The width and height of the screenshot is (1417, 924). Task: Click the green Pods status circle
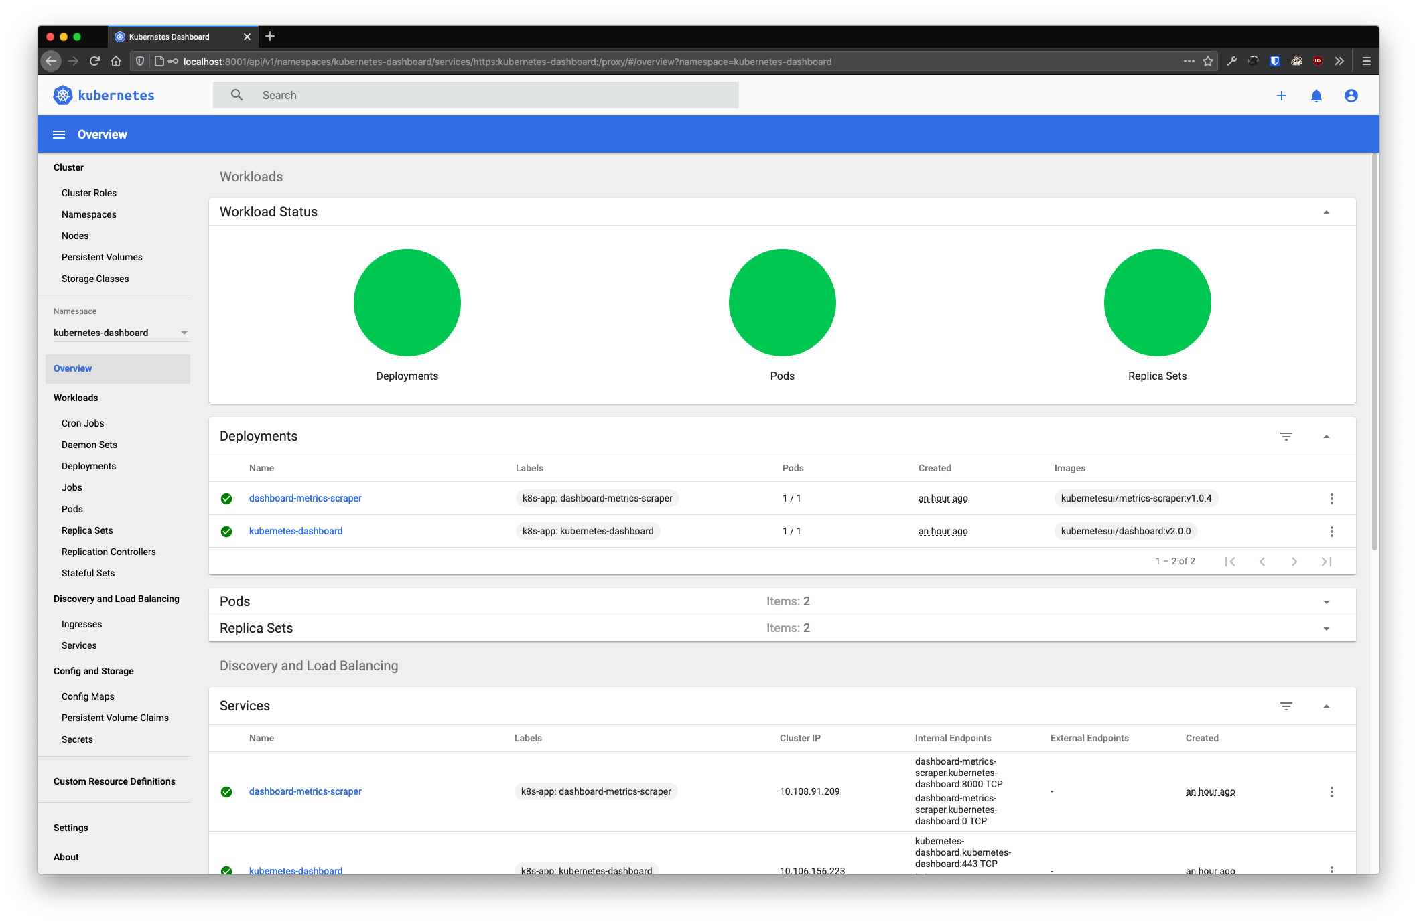click(783, 303)
